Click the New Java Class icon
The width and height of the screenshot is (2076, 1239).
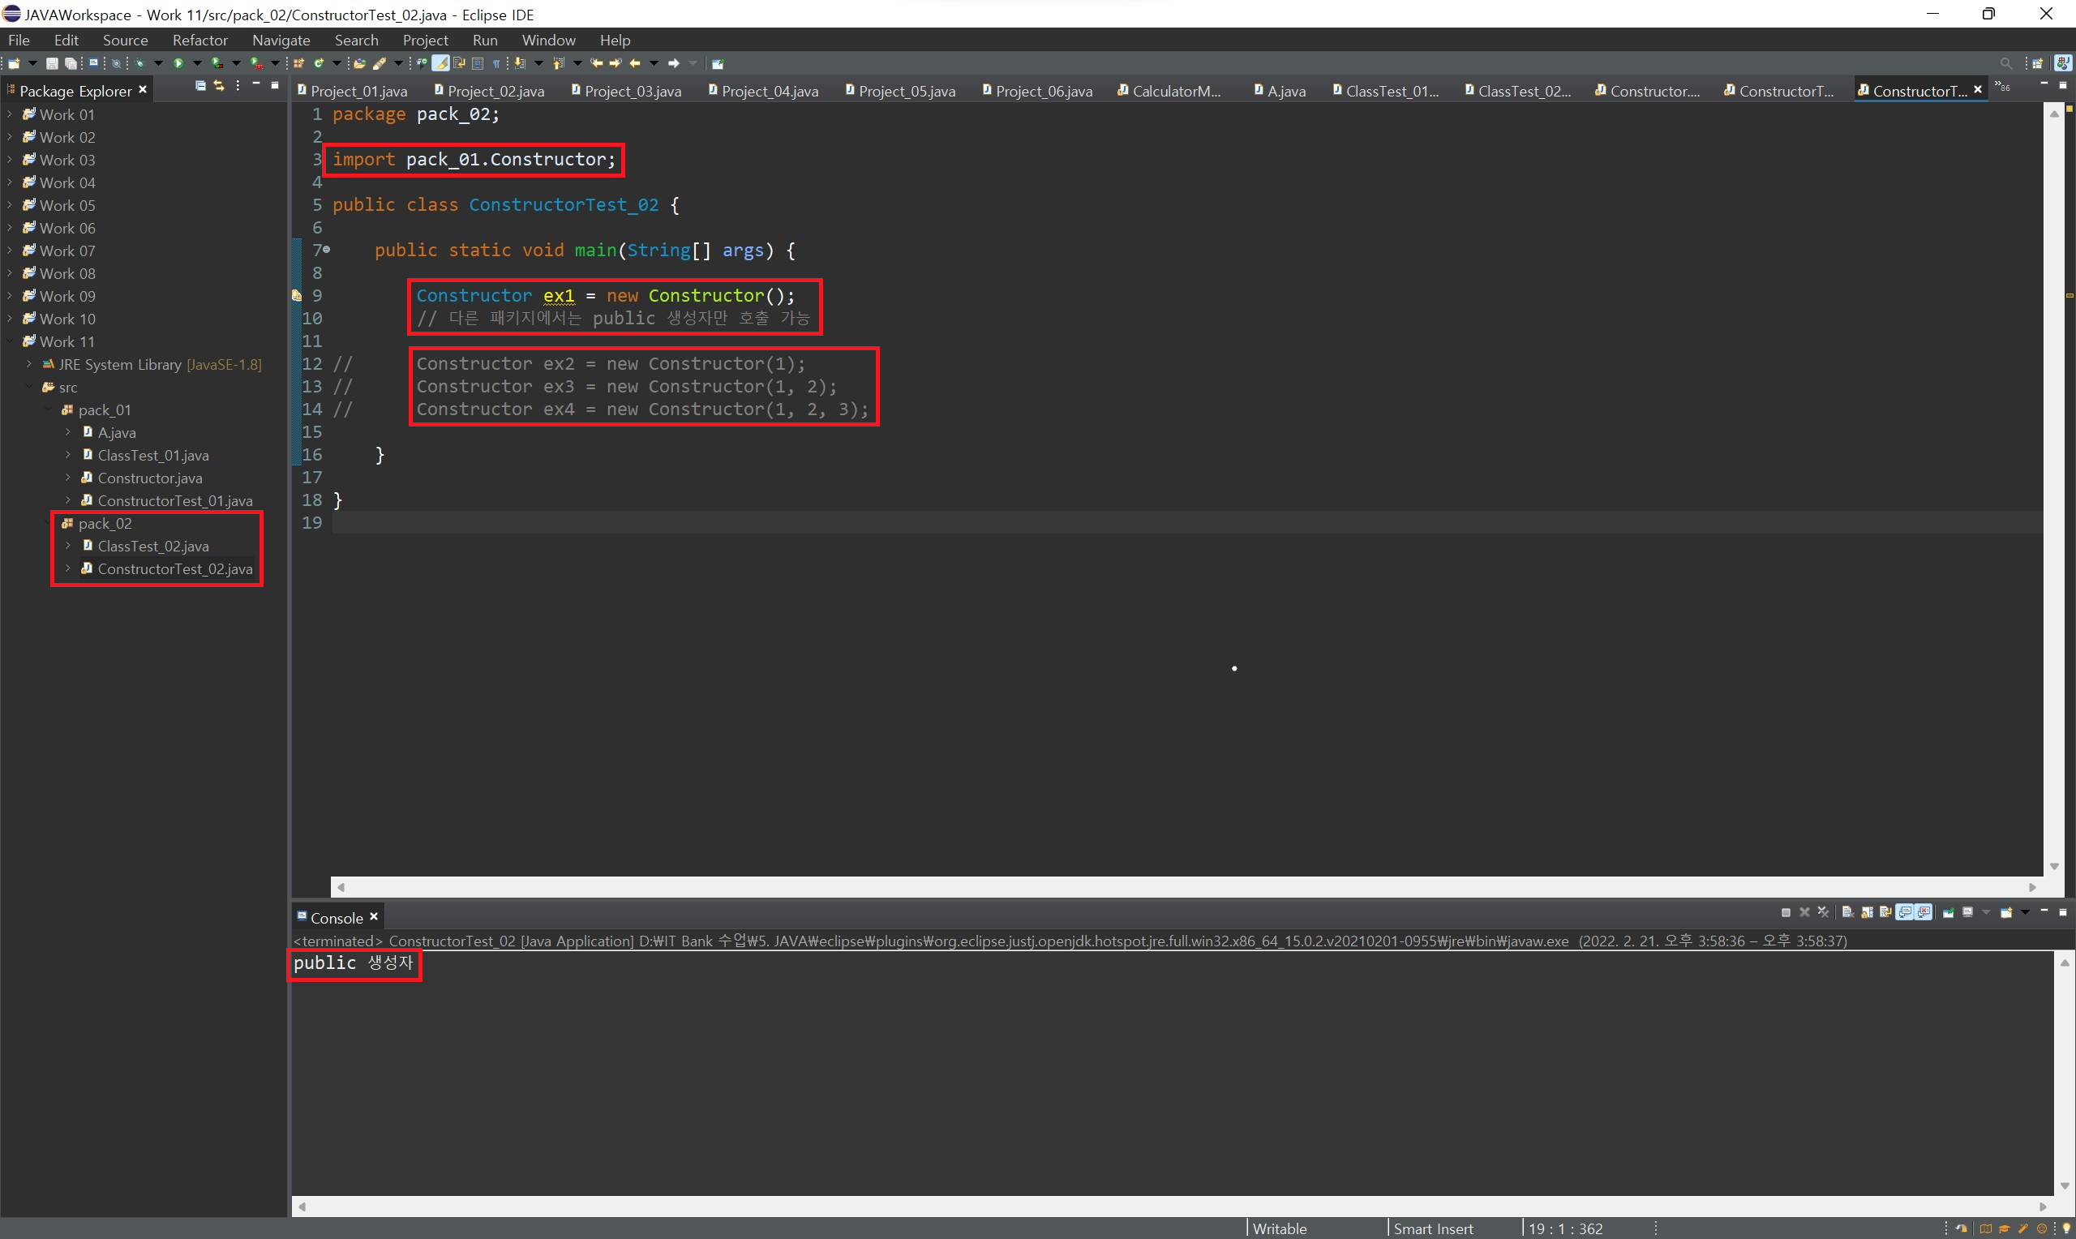coord(319,63)
